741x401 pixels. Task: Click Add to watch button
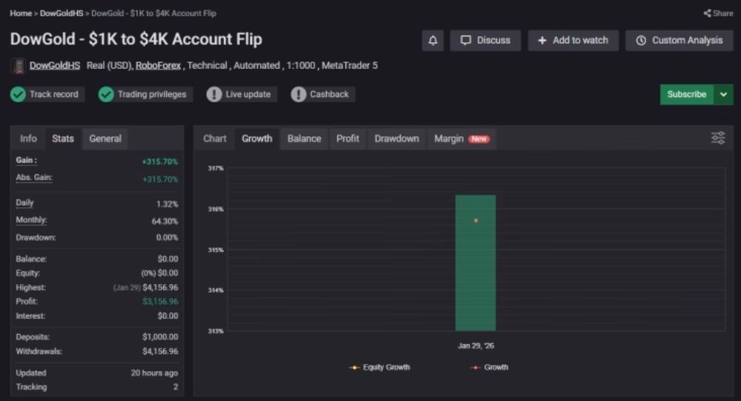click(573, 41)
